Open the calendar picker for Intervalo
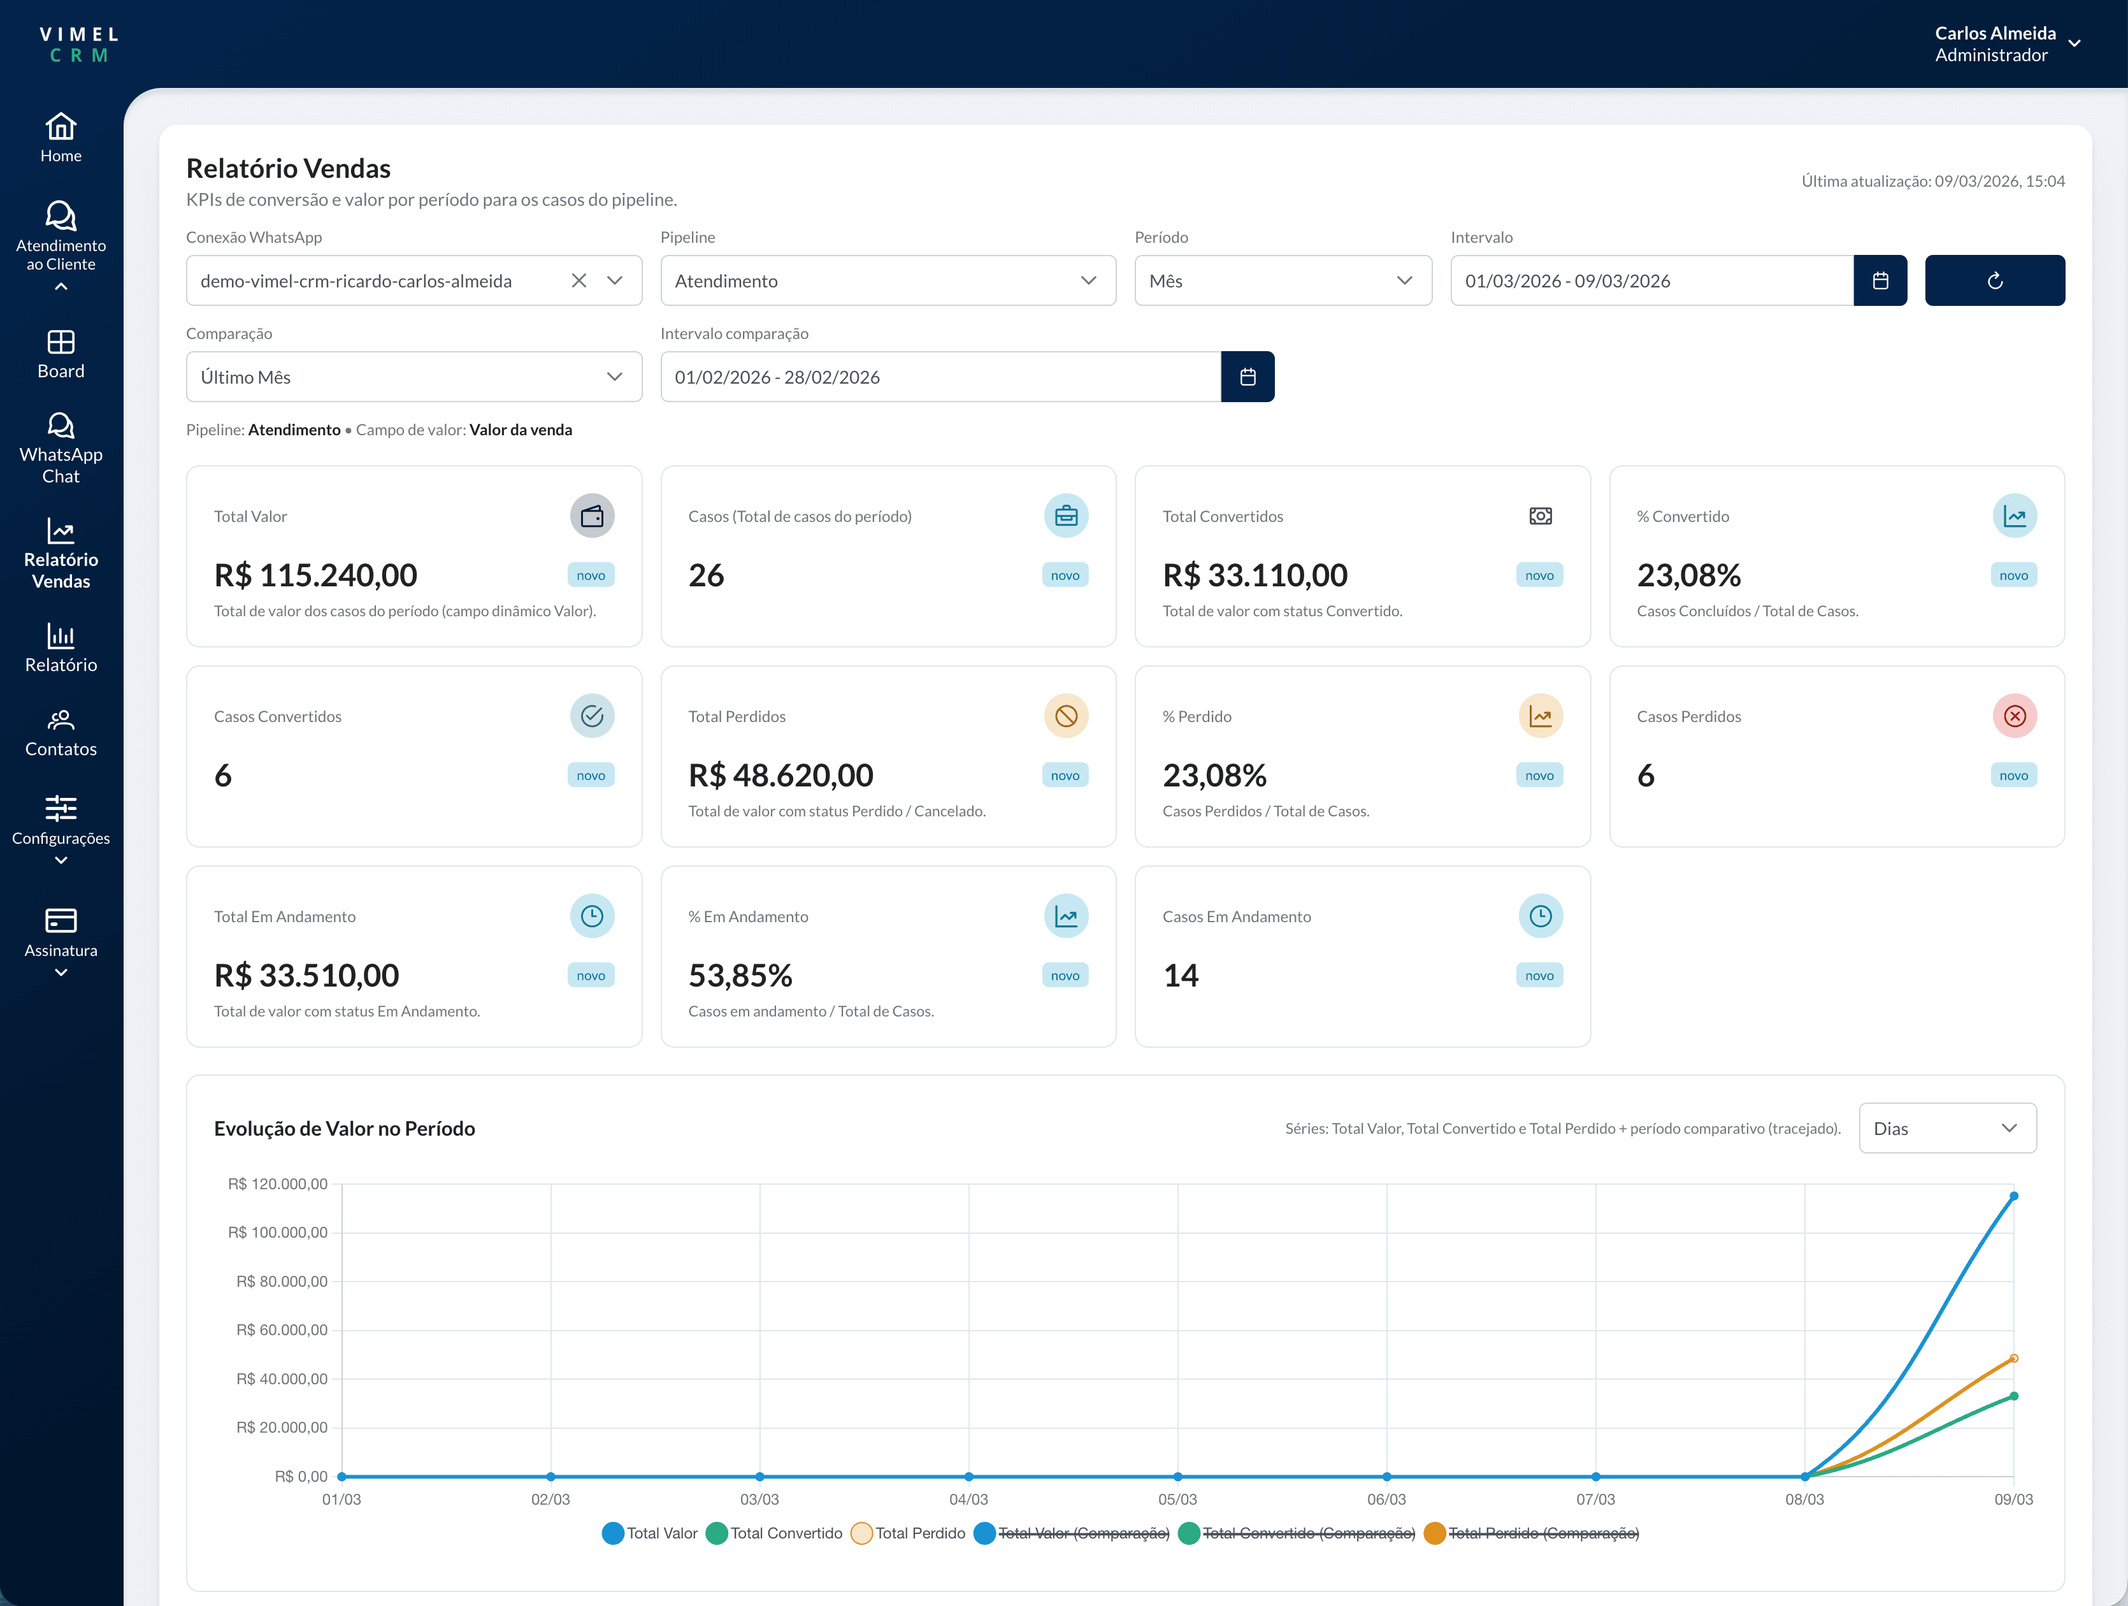Image resolution: width=2128 pixels, height=1606 pixels. (x=1880, y=280)
